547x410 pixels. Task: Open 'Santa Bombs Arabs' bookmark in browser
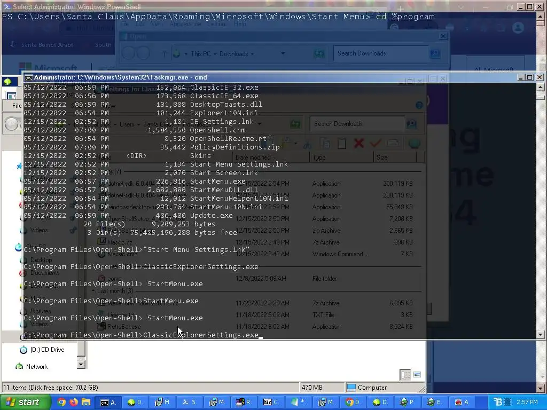pyautogui.click(x=47, y=45)
